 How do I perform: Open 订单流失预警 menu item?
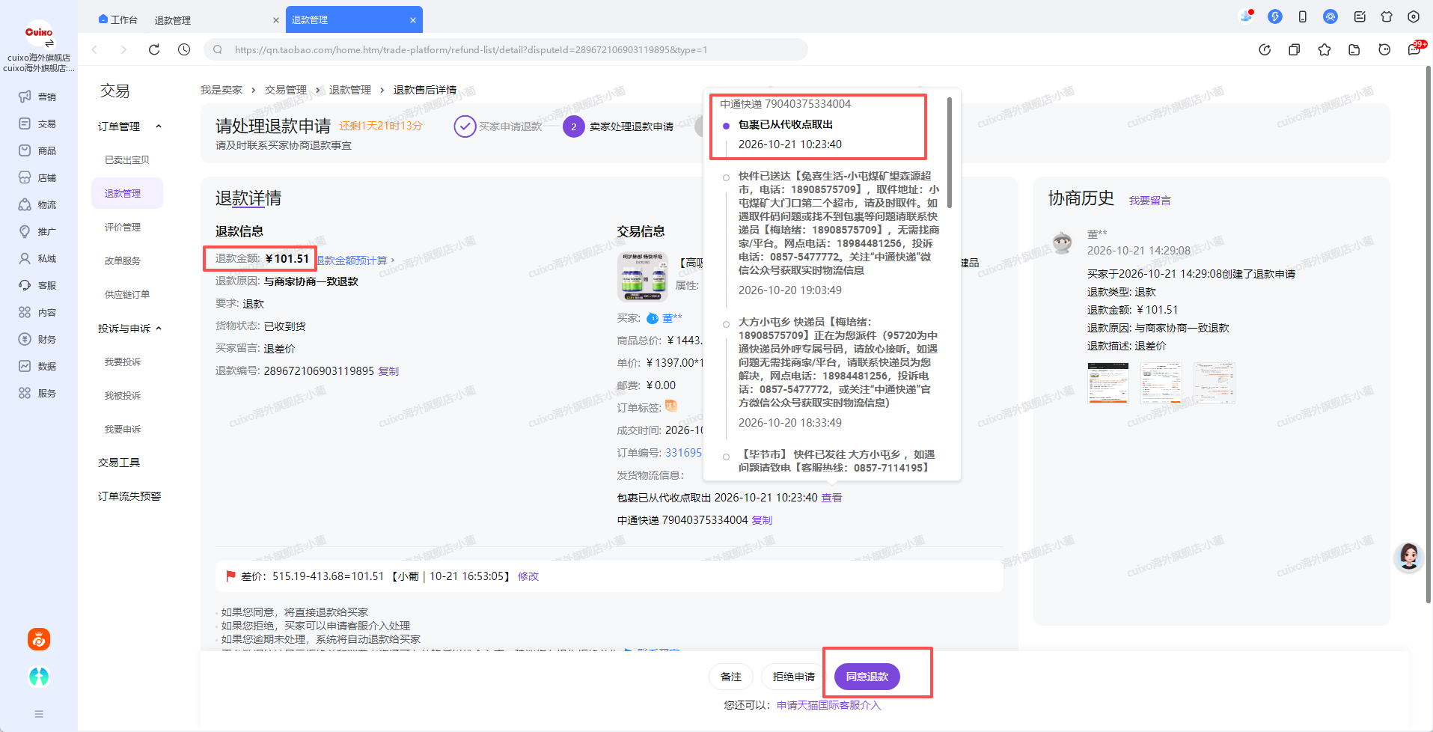(x=129, y=496)
